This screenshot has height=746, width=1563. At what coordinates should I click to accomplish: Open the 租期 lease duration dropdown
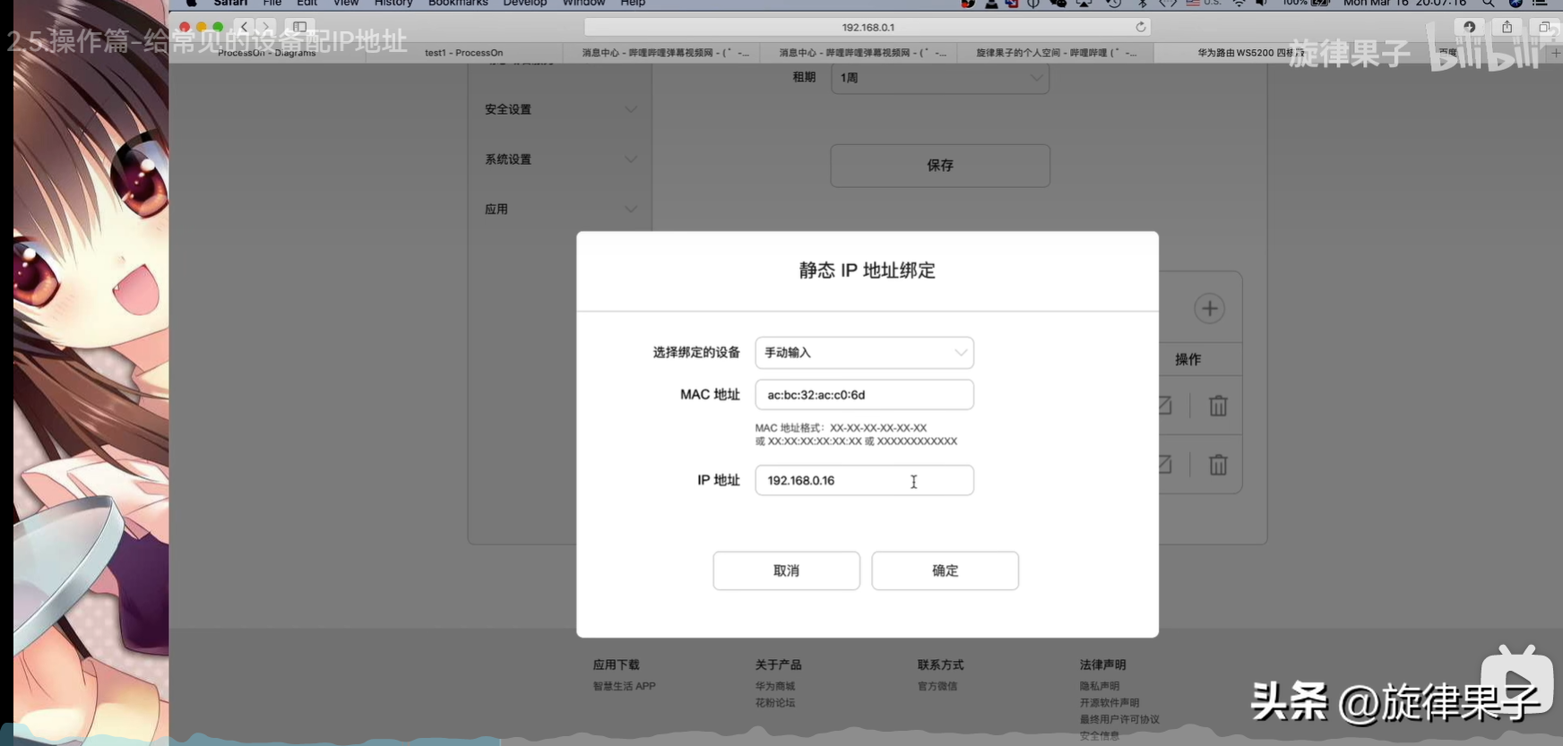(939, 78)
